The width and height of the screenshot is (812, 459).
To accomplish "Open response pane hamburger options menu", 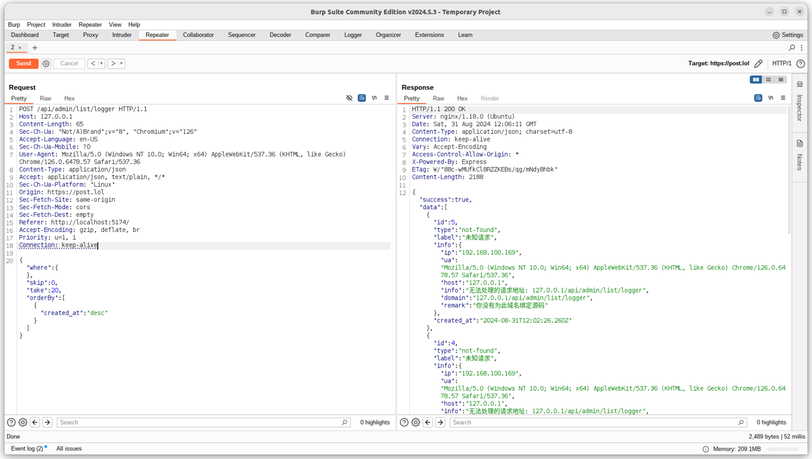I will (783, 98).
